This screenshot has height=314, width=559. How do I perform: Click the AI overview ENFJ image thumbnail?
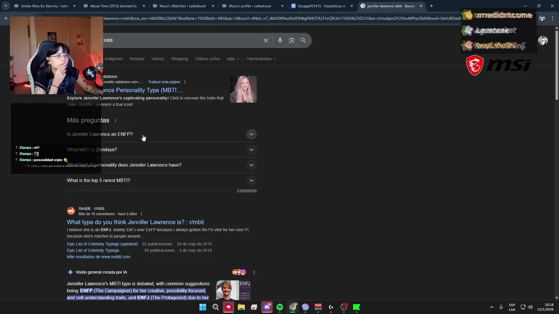233,290
